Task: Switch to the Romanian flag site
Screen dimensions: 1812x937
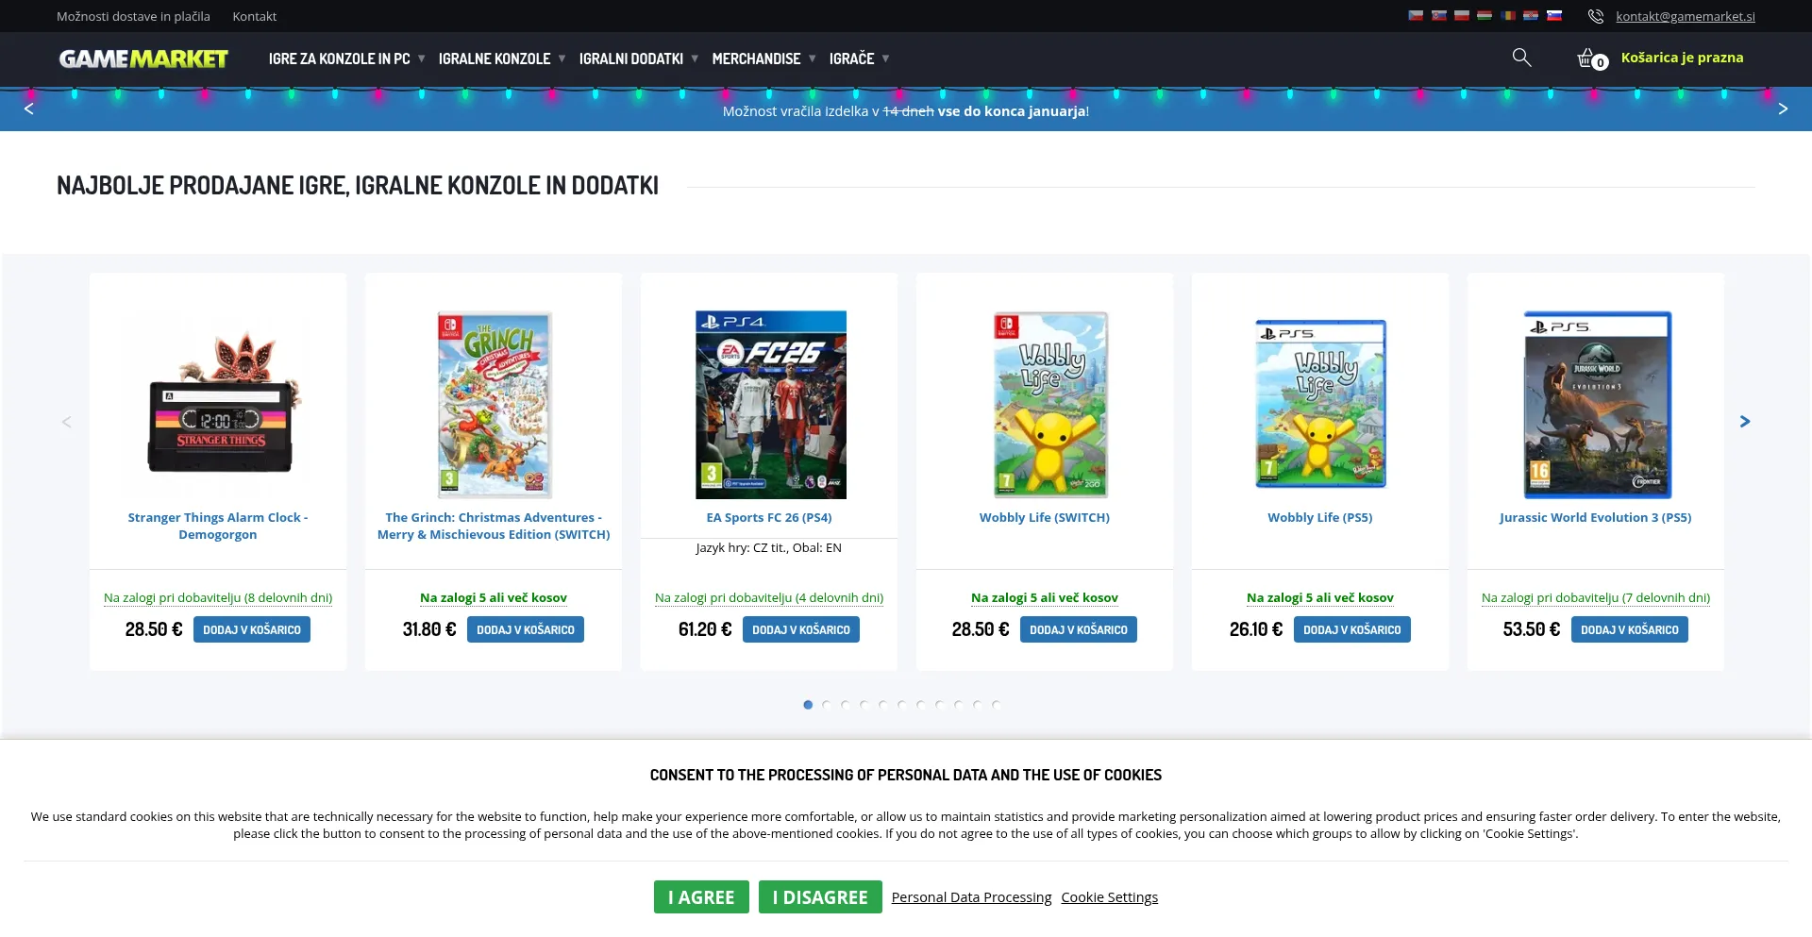Action: coord(1508,16)
